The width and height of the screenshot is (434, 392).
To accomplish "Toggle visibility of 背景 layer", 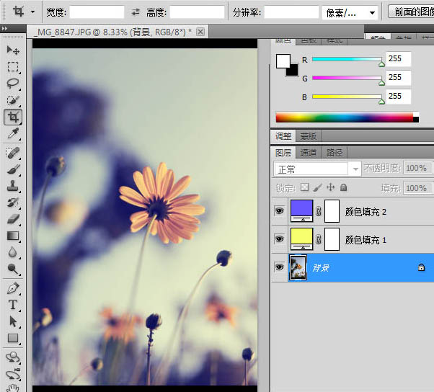I will click(279, 267).
